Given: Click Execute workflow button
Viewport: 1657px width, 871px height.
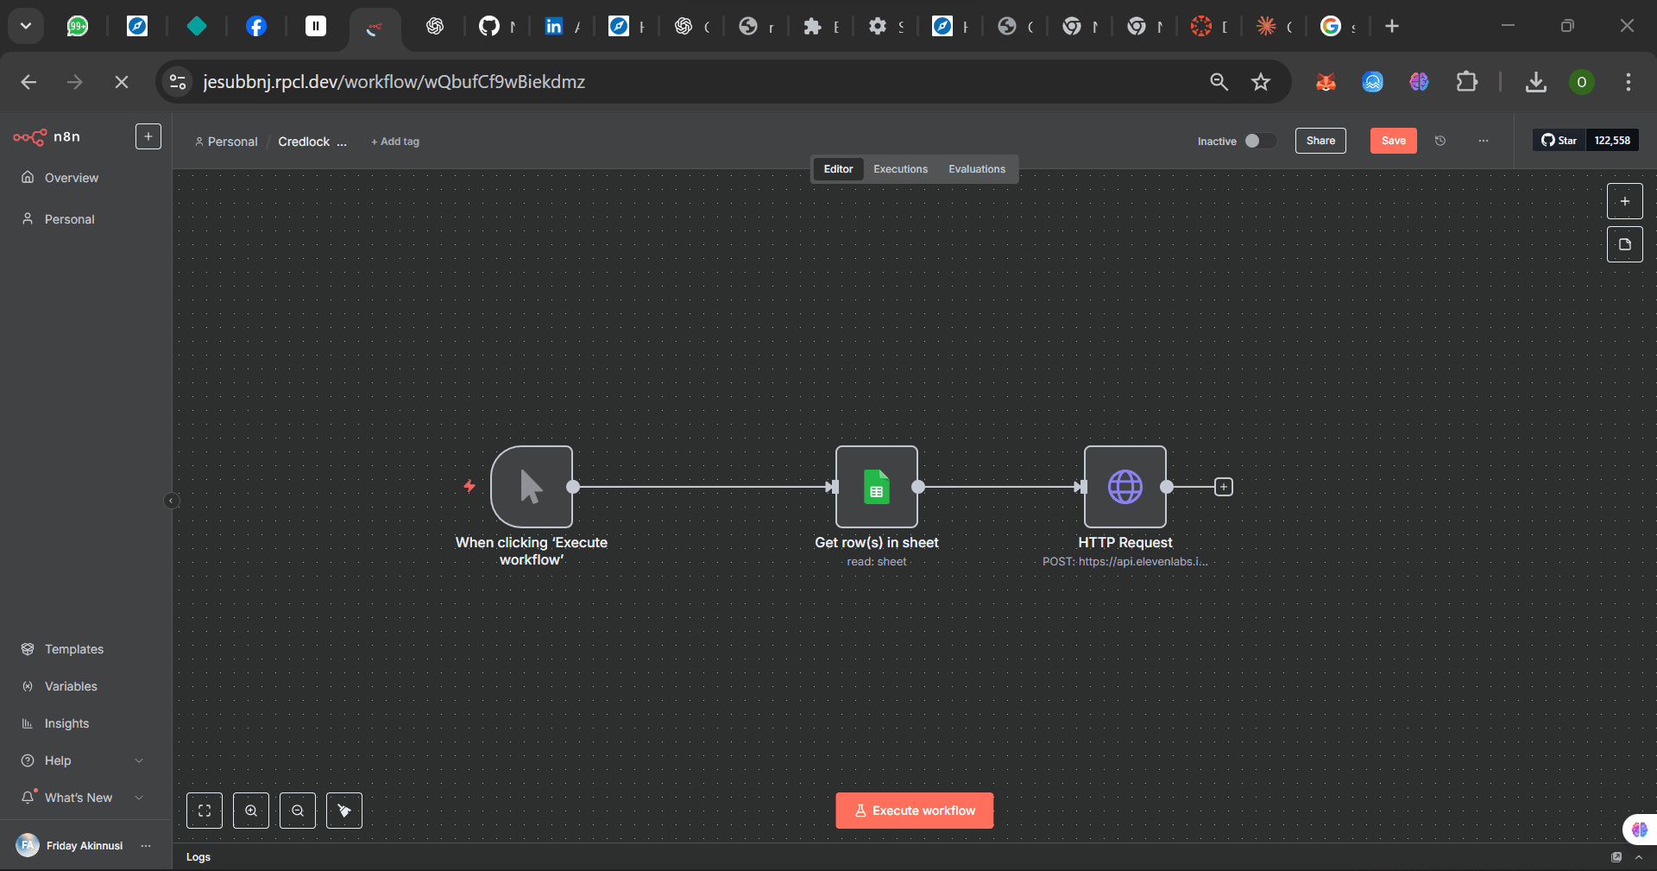Looking at the screenshot, I should pyautogui.click(x=915, y=811).
